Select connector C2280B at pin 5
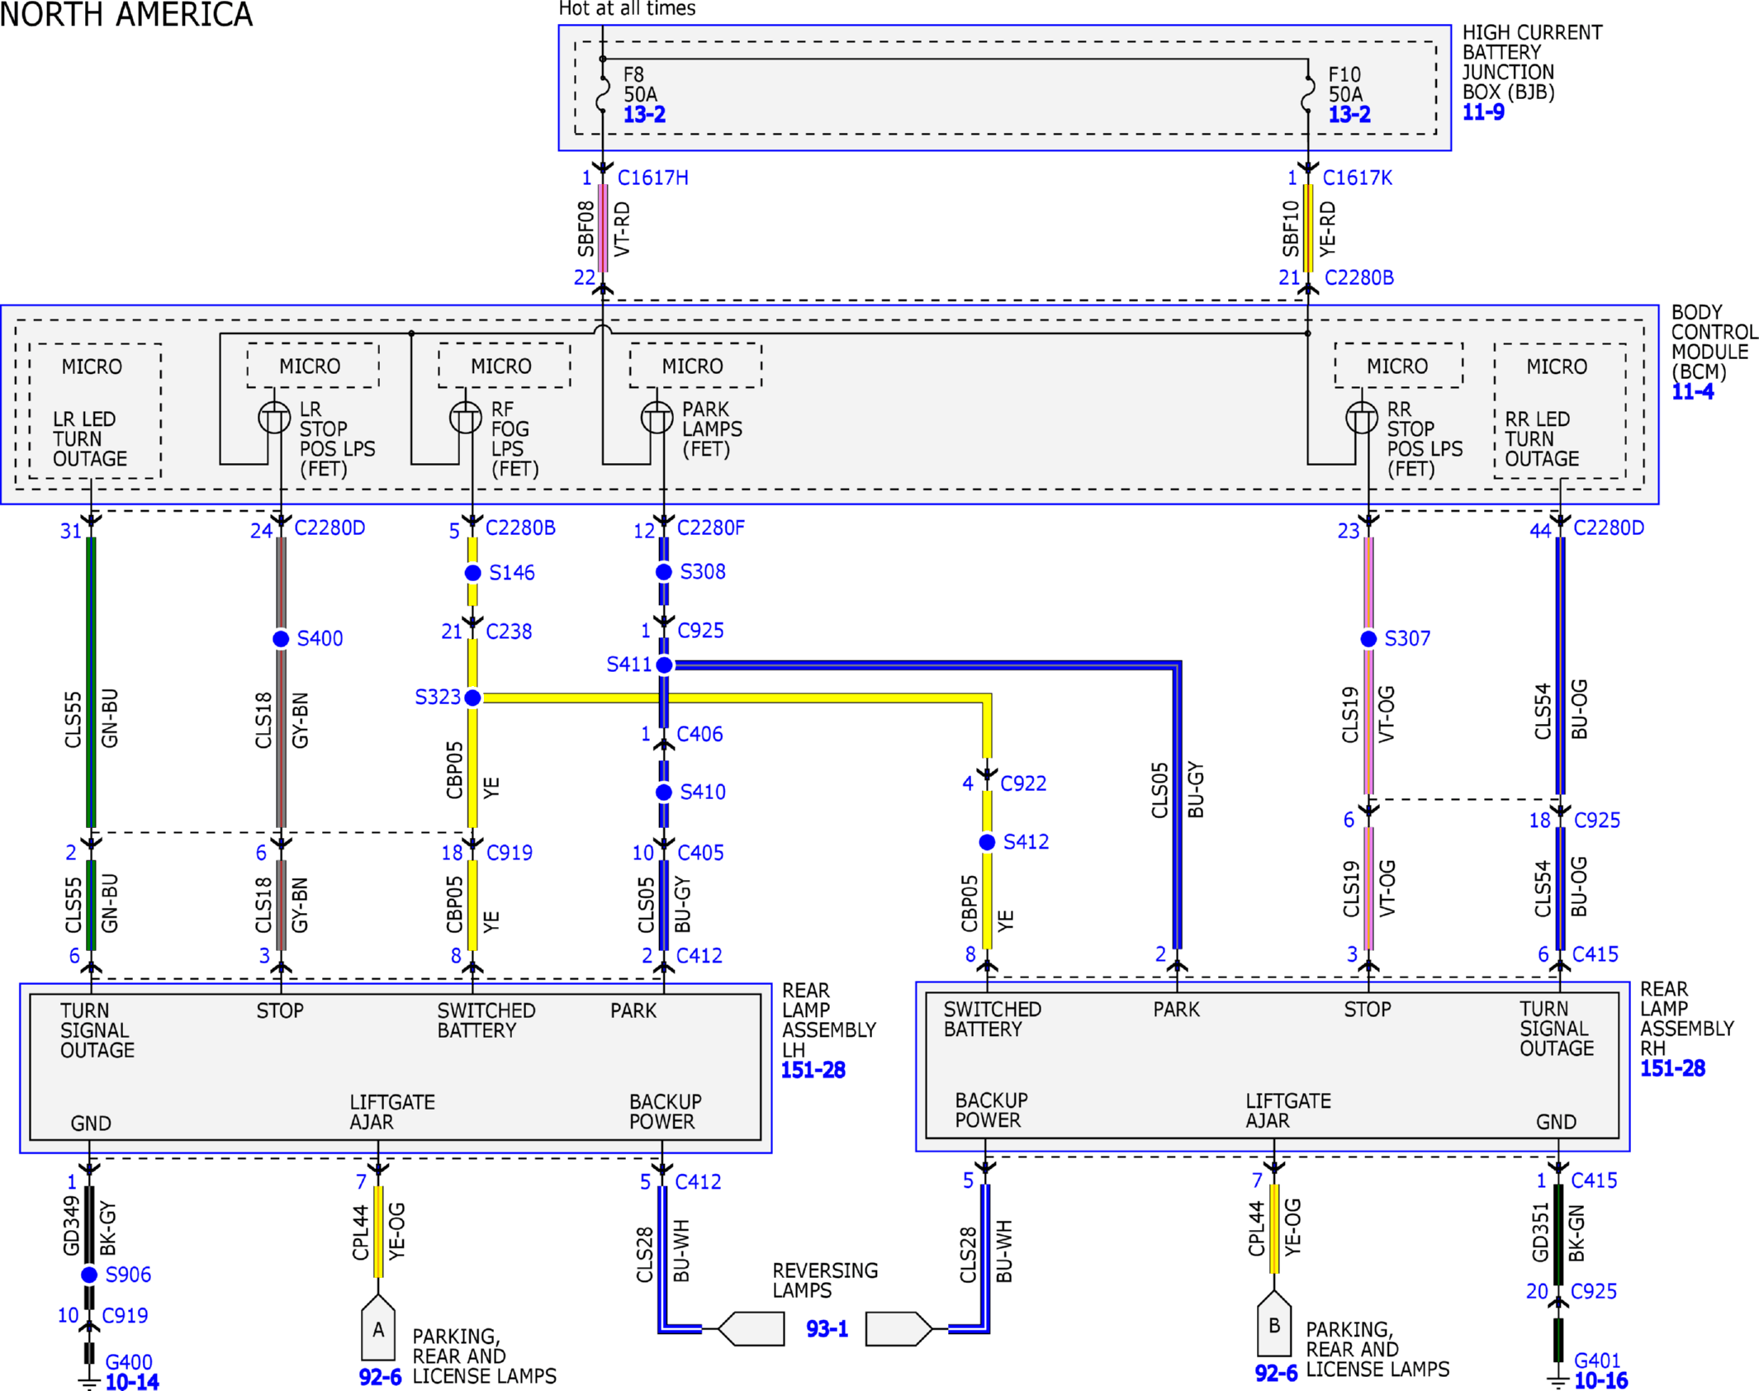The image size is (1759, 1391). point(520,528)
